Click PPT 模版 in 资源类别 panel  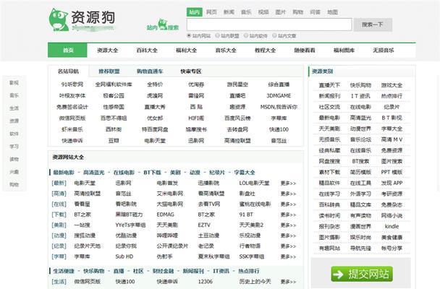point(392,172)
